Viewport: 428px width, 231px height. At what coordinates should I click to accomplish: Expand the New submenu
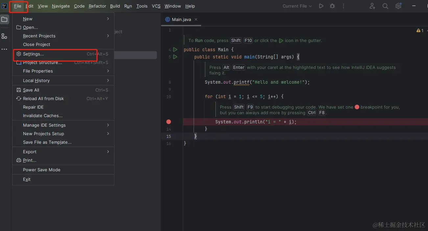(63, 19)
